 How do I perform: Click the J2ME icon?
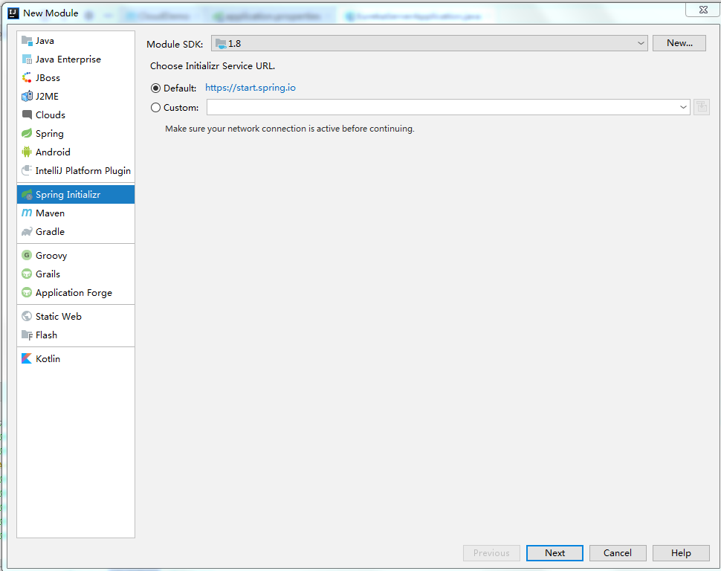pos(27,96)
